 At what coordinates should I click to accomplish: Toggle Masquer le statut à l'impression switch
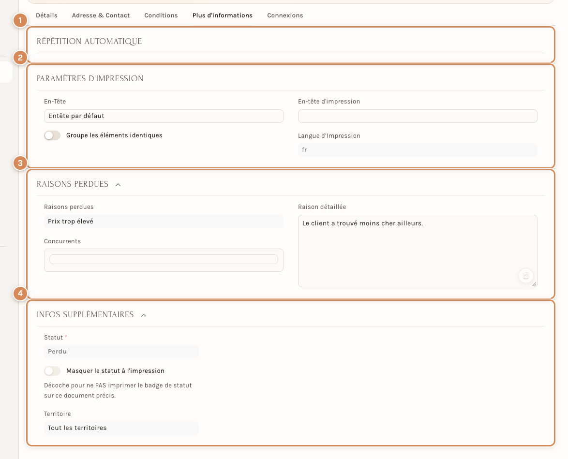(x=52, y=371)
